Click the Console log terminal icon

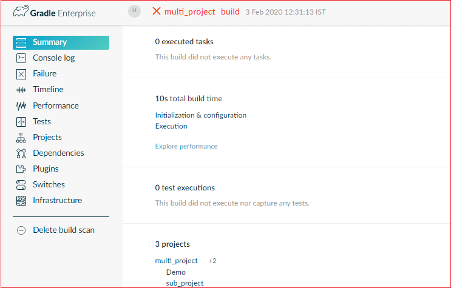pos(21,58)
